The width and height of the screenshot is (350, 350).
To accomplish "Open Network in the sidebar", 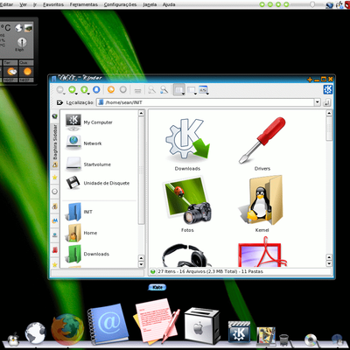I will (84, 143).
